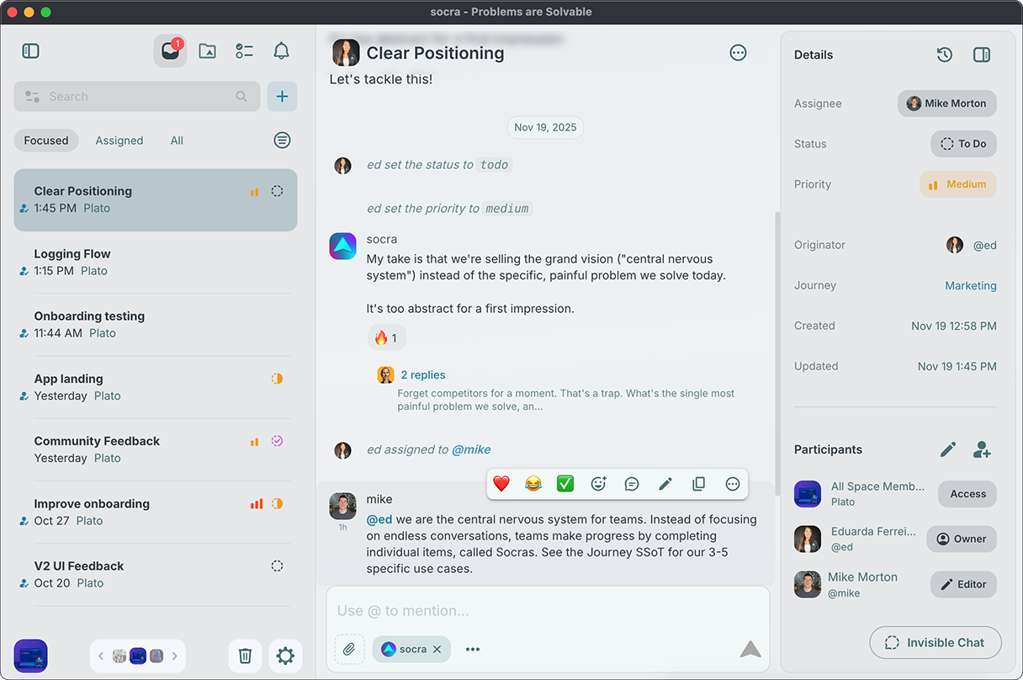Switch to the Assigned tab

(x=119, y=141)
